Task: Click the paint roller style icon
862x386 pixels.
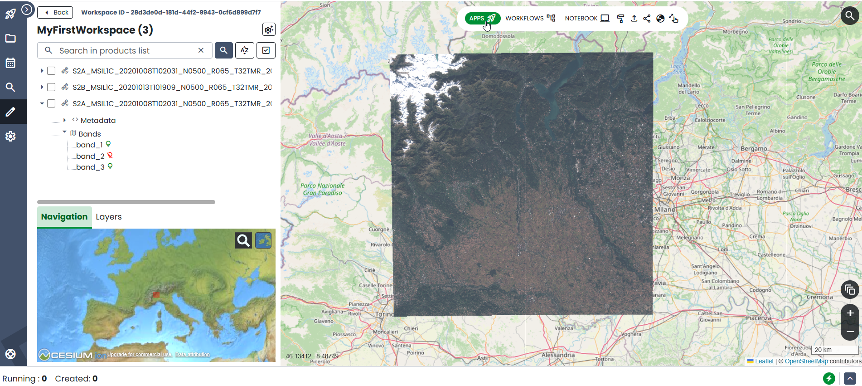Action: pyautogui.click(x=620, y=19)
